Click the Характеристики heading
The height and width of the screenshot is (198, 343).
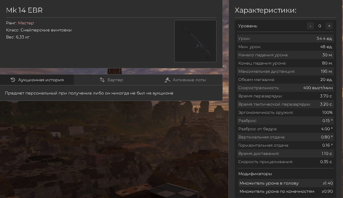266,10
